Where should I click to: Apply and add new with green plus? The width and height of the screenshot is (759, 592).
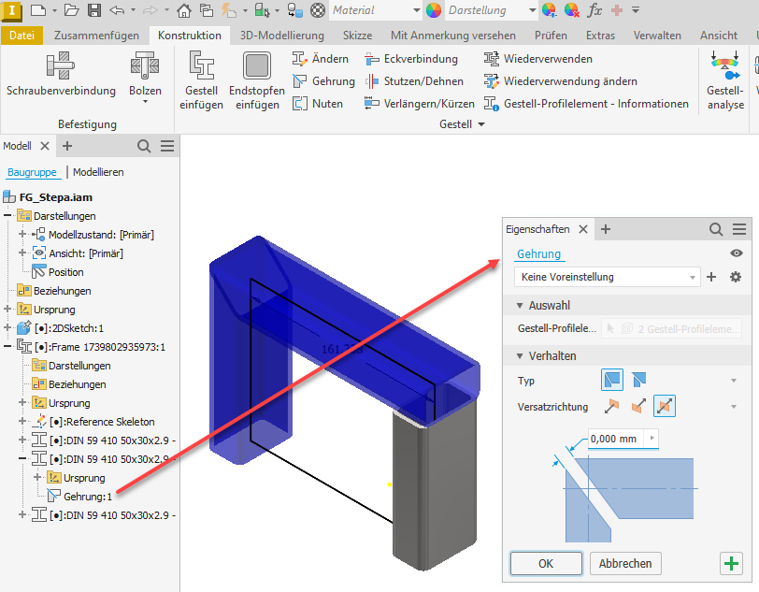(731, 563)
